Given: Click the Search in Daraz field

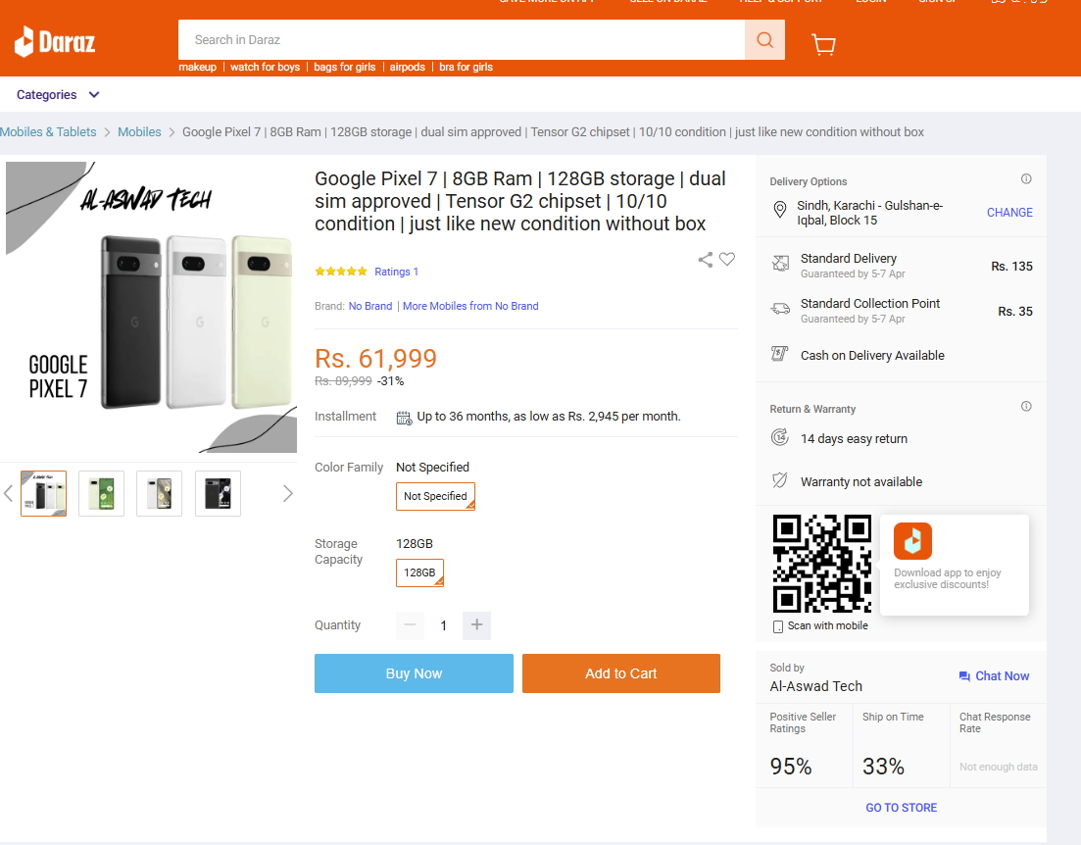Looking at the screenshot, I should point(462,40).
